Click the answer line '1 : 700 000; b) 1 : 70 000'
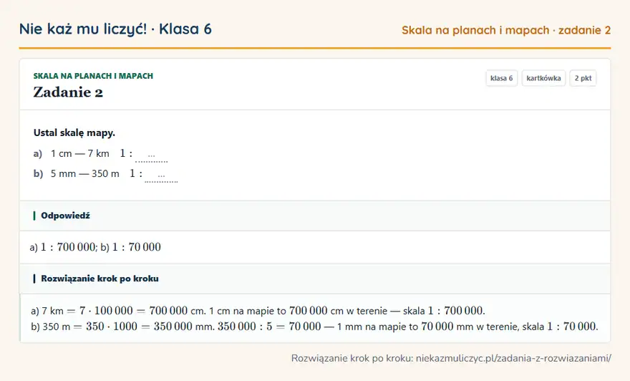 click(x=95, y=247)
